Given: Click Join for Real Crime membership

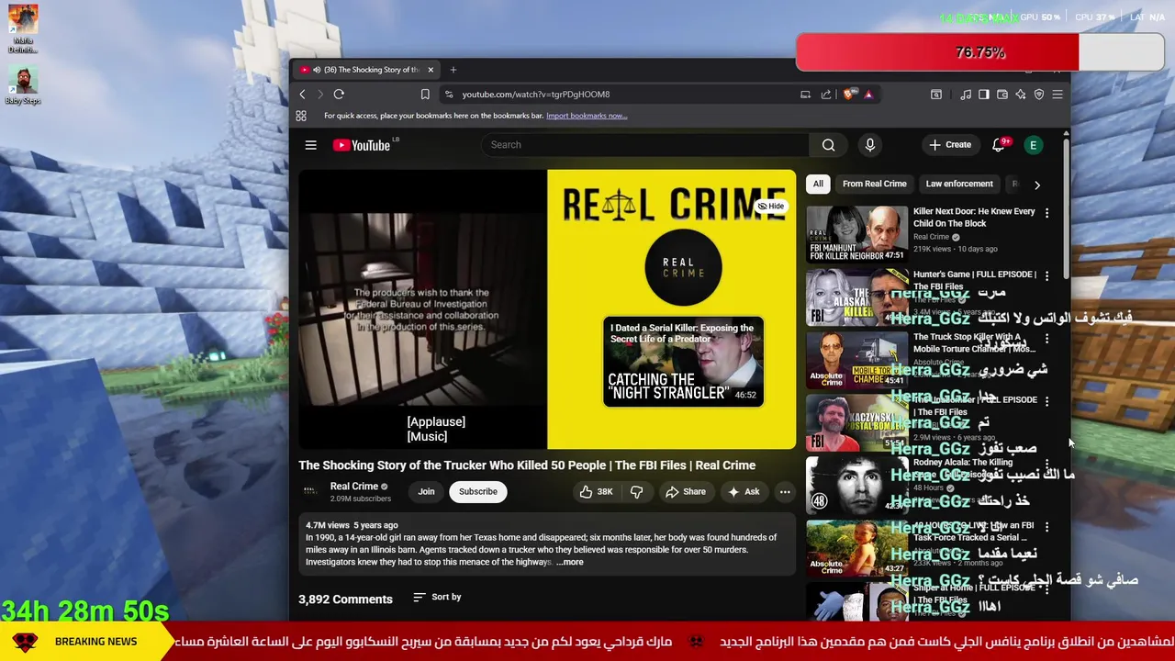Looking at the screenshot, I should click(426, 492).
